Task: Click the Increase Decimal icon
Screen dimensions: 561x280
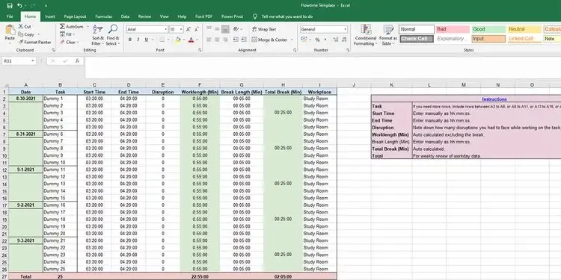Action: [336, 40]
